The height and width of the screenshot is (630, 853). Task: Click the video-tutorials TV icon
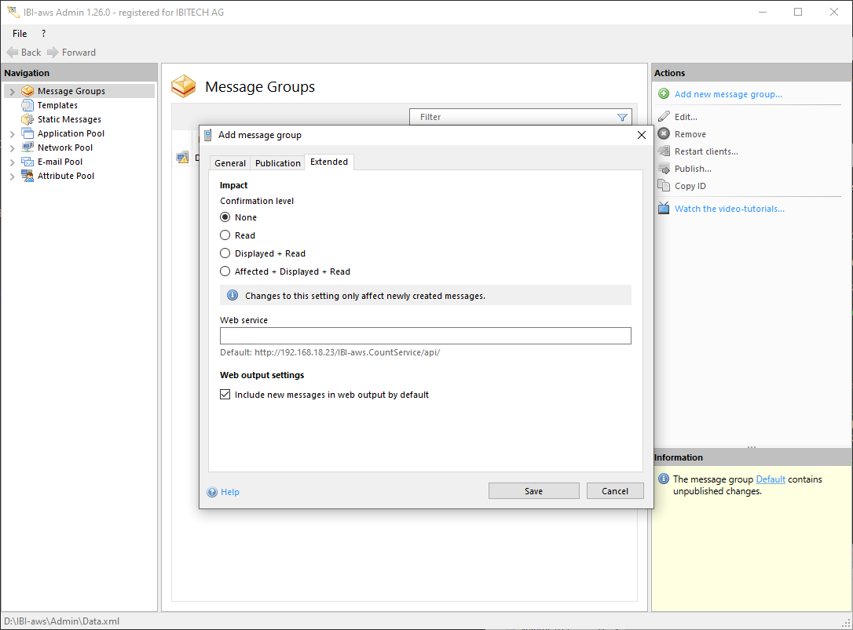(x=664, y=209)
